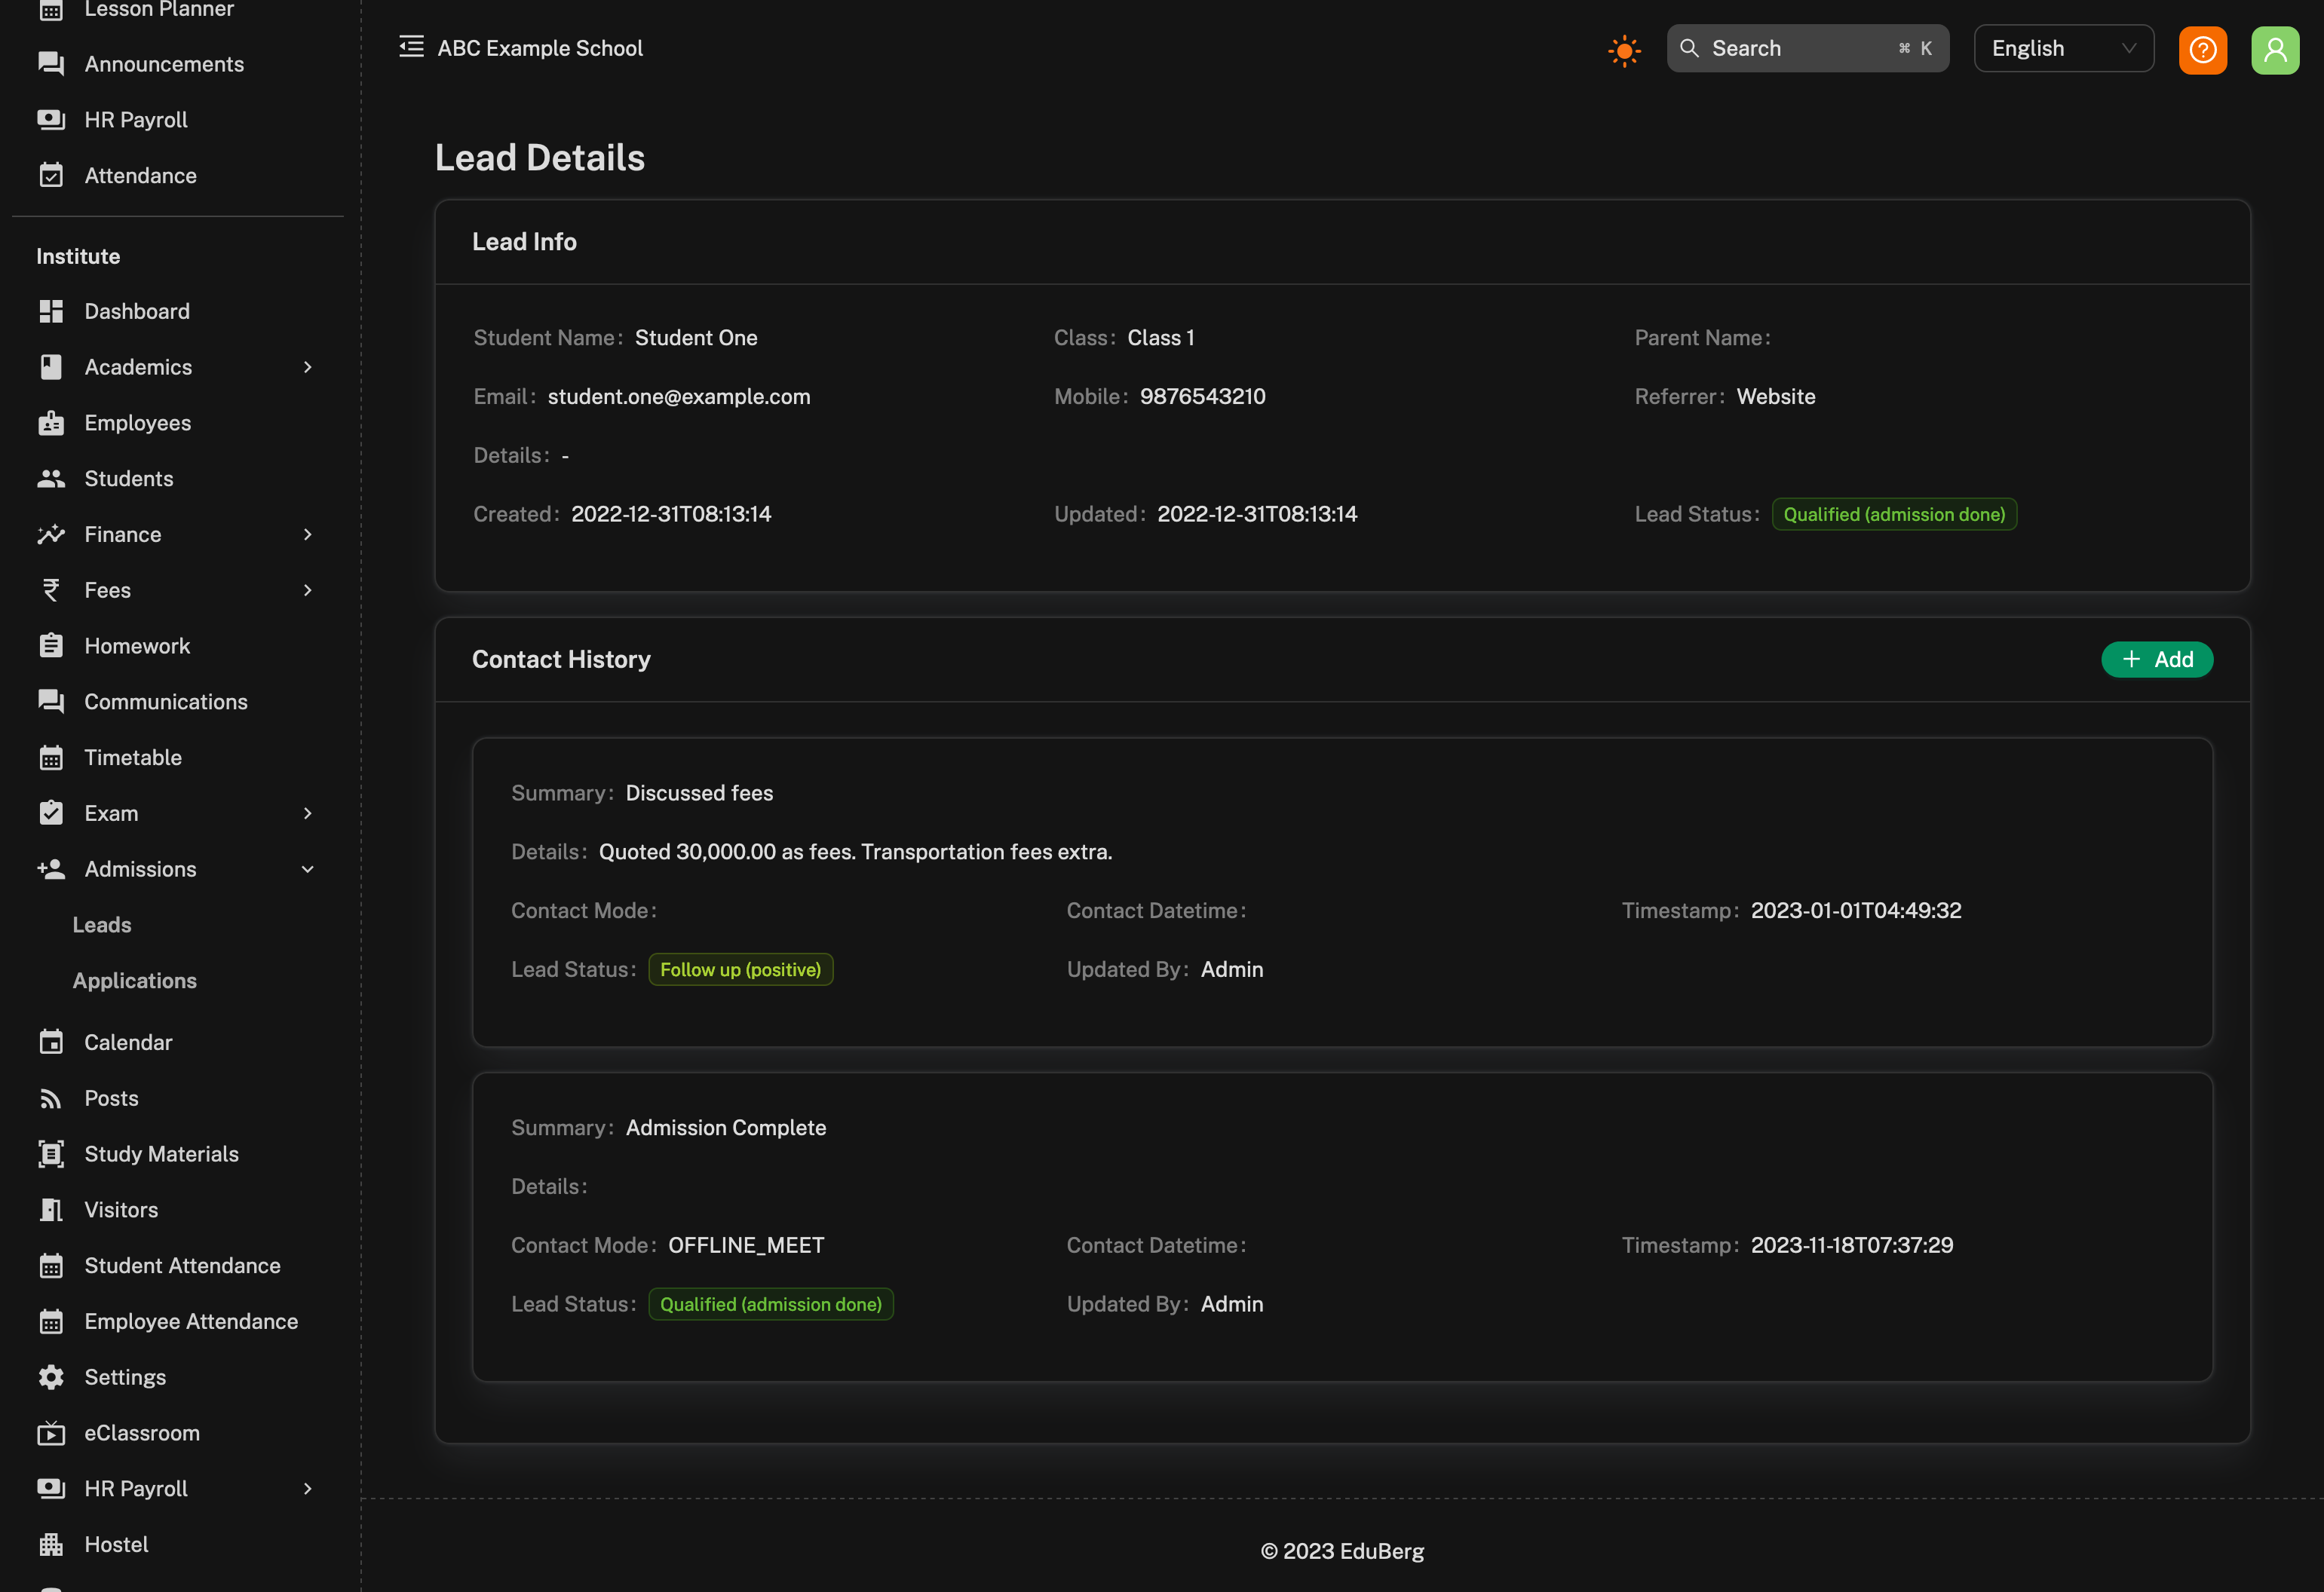The height and width of the screenshot is (1592, 2324).
Task: Click the Website referrer value
Action: pyautogui.click(x=1776, y=396)
